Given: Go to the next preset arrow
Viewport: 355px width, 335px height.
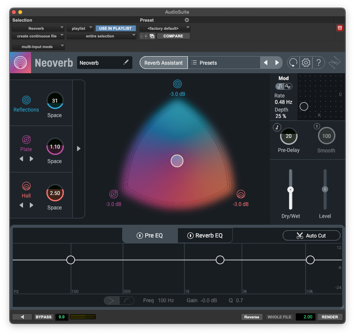Looking at the screenshot, I should pos(277,63).
